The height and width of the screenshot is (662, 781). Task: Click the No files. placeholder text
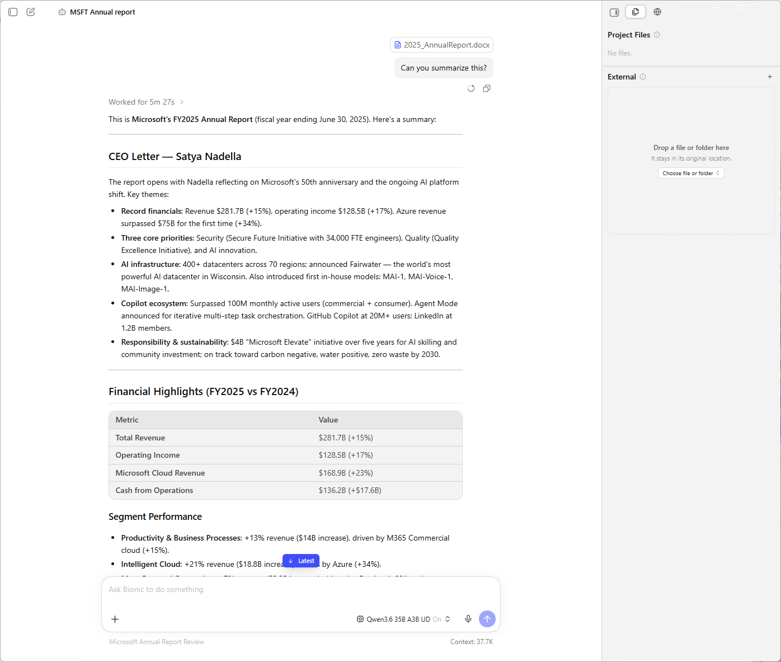click(x=620, y=53)
